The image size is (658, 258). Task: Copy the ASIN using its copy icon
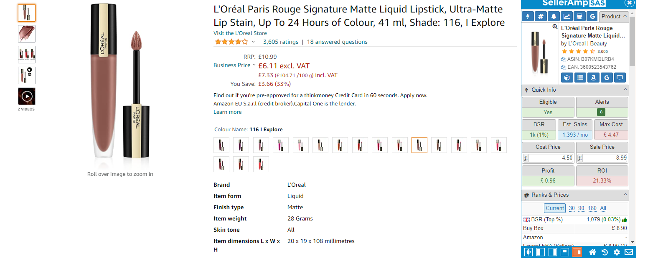tap(564, 59)
